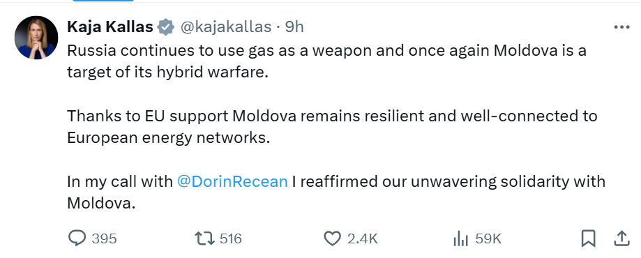Viewport: 641px width, 258px height.
Task: Open the three-dot more options menu
Action: tap(621, 27)
